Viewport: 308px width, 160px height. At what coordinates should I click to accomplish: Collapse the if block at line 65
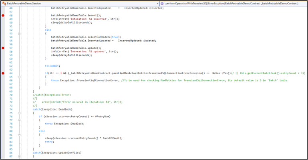click(x=19, y=77)
